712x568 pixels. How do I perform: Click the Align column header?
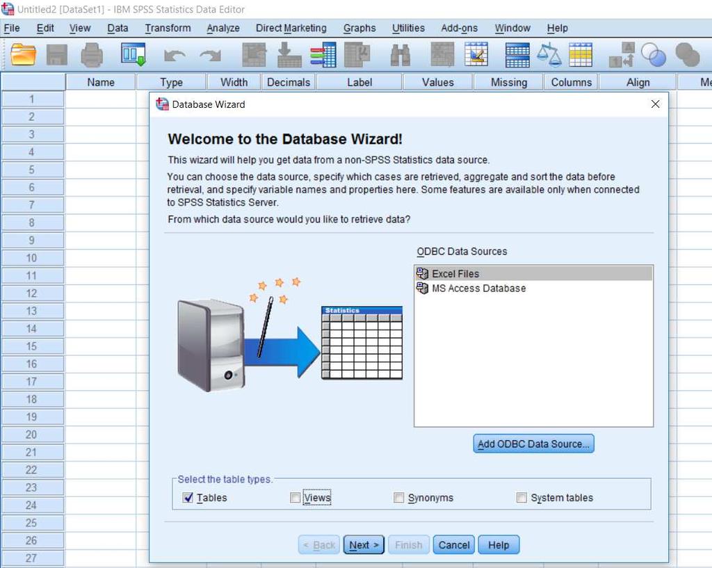click(638, 82)
